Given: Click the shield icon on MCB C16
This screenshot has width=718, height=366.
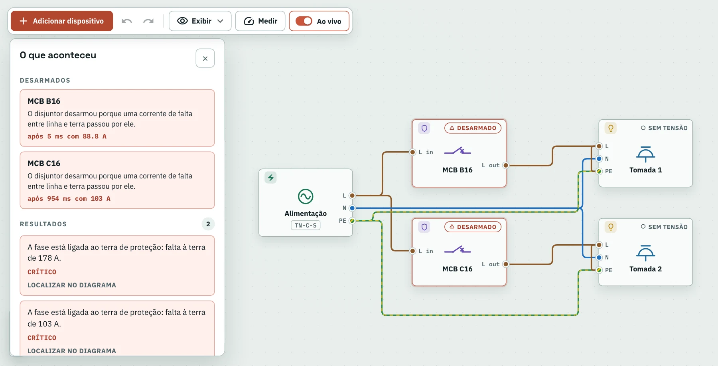Looking at the screenshot, I should pos(424,227).
